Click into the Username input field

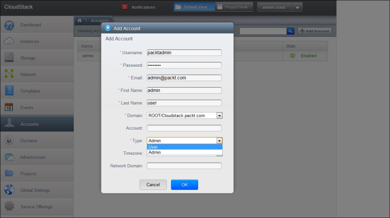click(x=184, y=53)
